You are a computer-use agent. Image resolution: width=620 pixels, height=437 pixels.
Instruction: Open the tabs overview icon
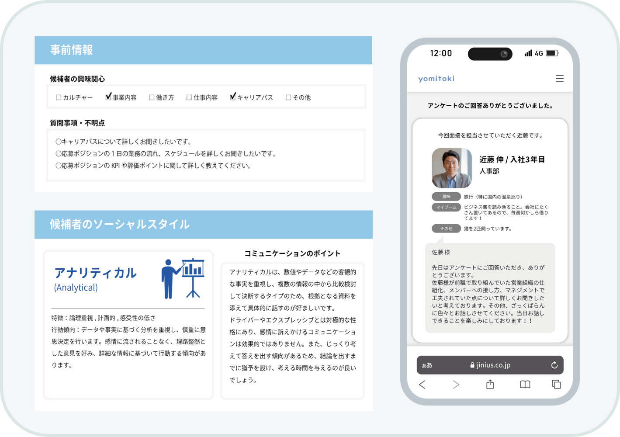click(x=556, y=384)
